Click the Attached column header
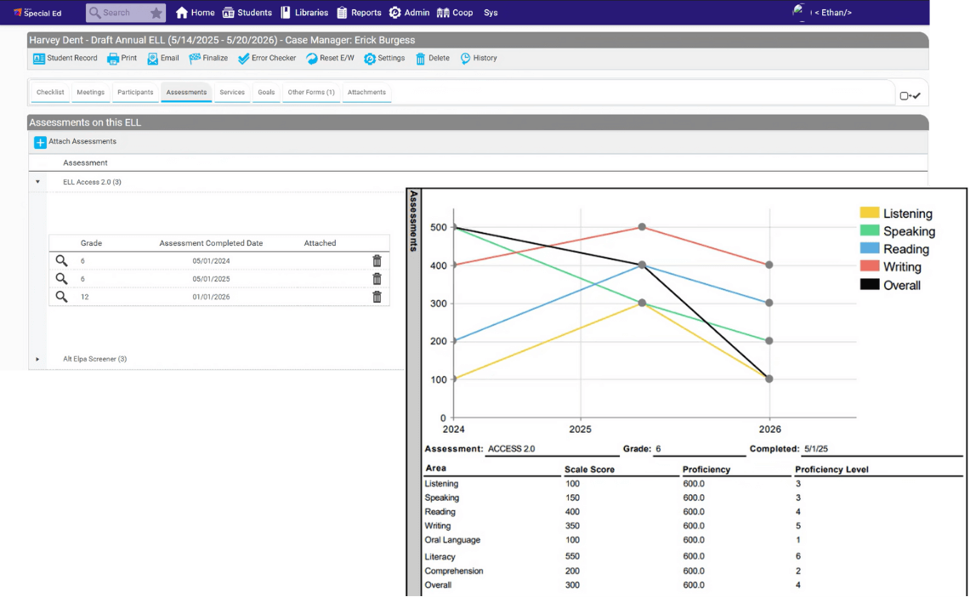 tap(320, 243)
